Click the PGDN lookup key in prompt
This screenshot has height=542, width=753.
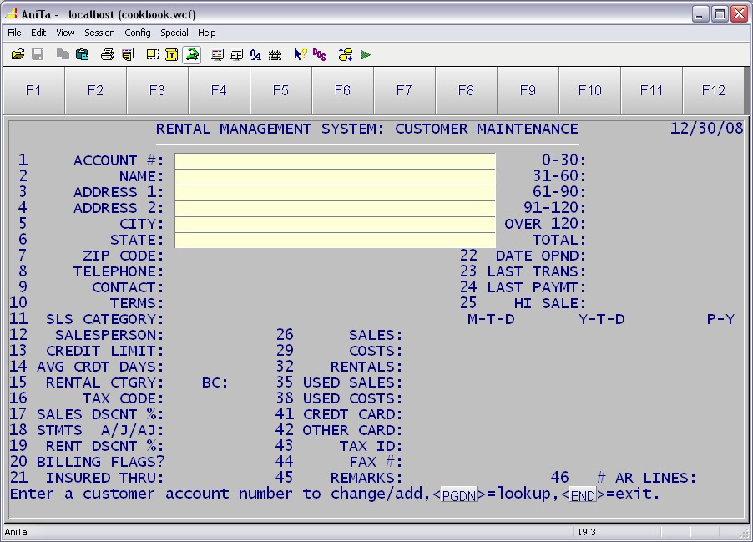coord(458,494)
